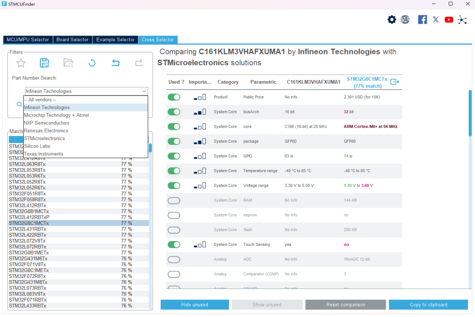Select Texas Instruments vendor option

pos(86,154)
